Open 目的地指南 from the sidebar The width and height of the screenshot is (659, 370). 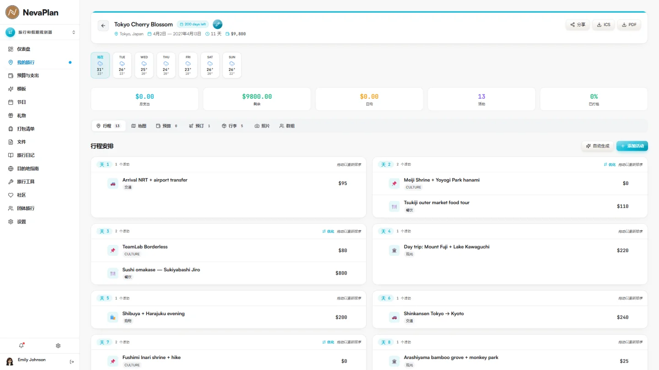coord(40,169)
